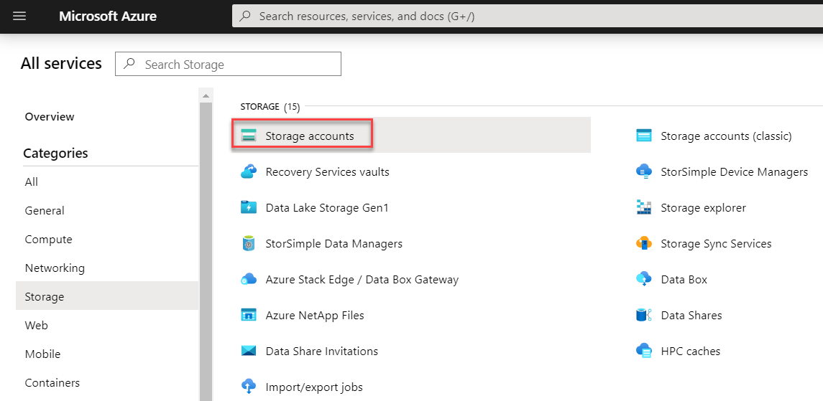Screen dimensions: 823x401
Task: Click the Microsoft Azure home title
Action: [x=108, y=16]
